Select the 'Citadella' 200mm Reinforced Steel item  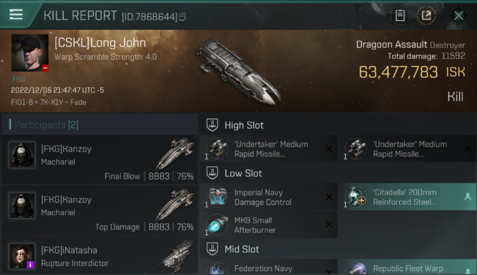407,197
